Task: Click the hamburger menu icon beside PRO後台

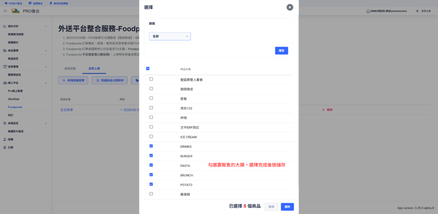Action: point(5,11)
